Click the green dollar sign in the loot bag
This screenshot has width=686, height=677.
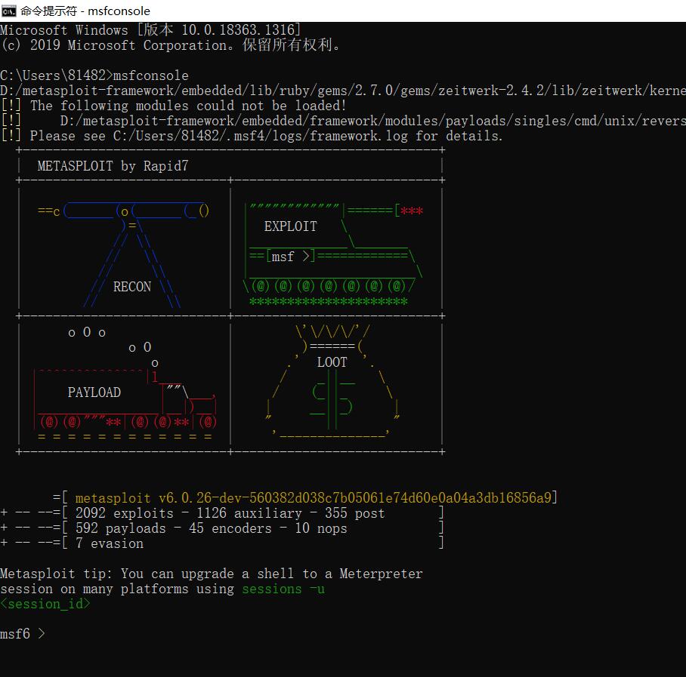(x=332, y=399)
